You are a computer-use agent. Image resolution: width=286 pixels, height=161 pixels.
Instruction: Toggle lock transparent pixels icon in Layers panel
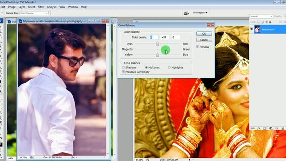tap(259, 22)
